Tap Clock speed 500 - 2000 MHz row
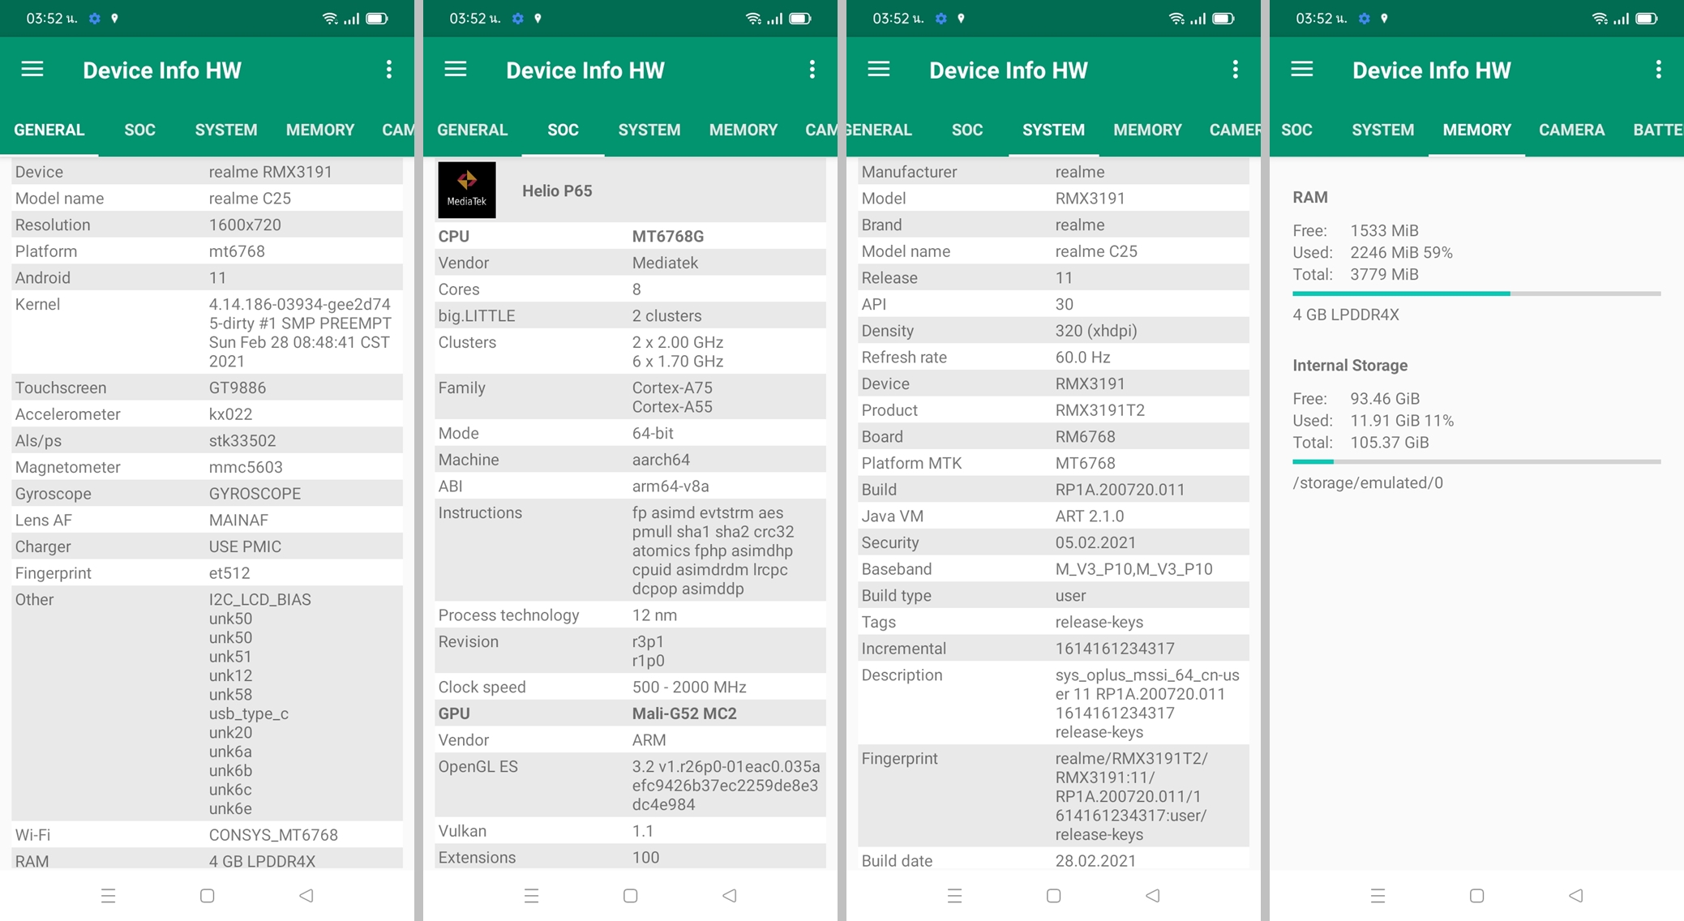Image resolution: width=1684 pixels, height=921 pixels. pyautogui.click(x=631, y=687)
